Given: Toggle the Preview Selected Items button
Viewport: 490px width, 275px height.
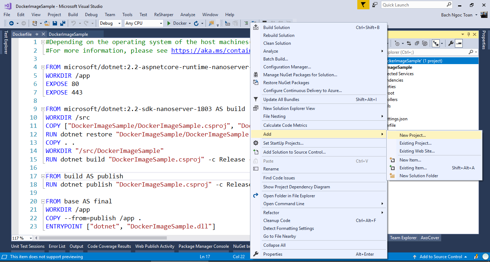Looking at the screenshot, I should (x=459, y=43).
